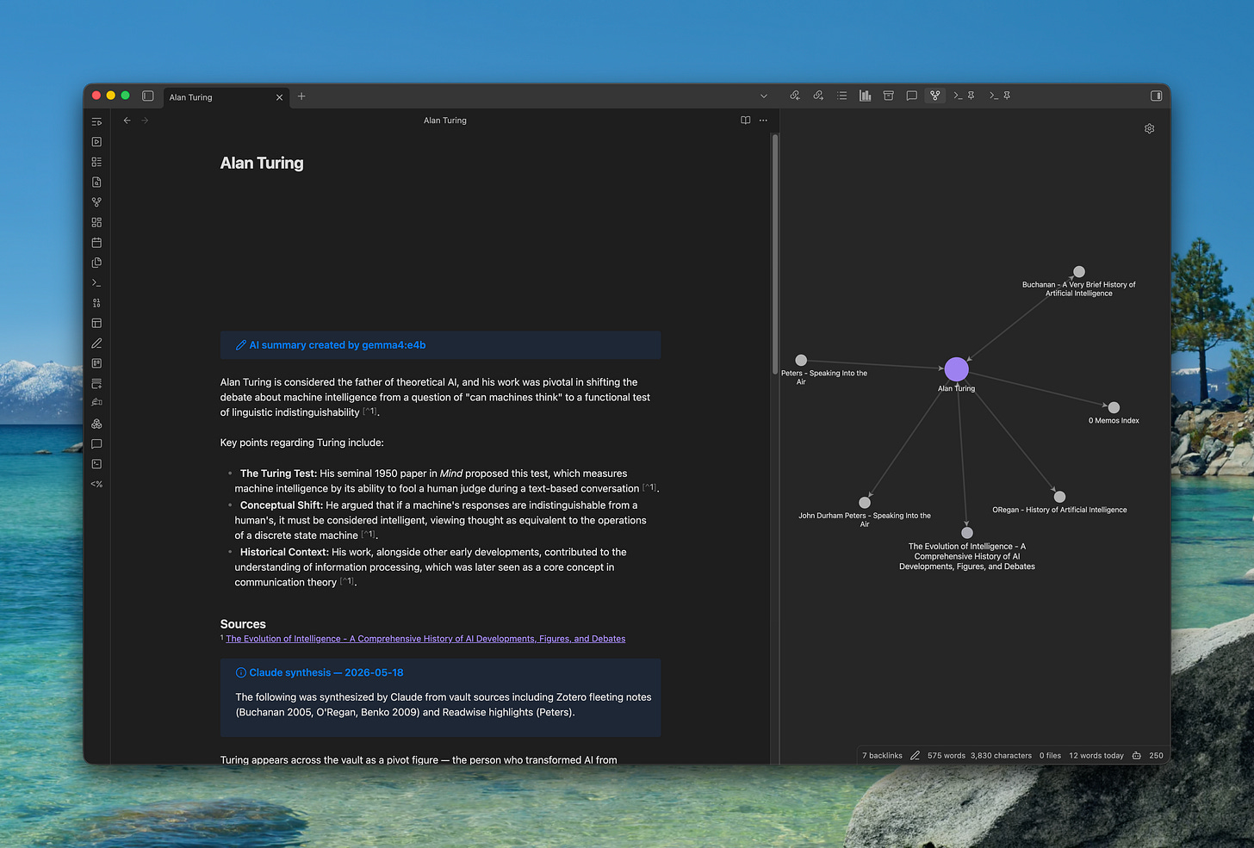Click the topmost left ribbon icon with list and play arrow
1254x848 pixels.
click(96, 121)
